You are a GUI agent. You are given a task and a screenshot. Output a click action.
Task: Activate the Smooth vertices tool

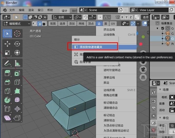pos(17,100)
